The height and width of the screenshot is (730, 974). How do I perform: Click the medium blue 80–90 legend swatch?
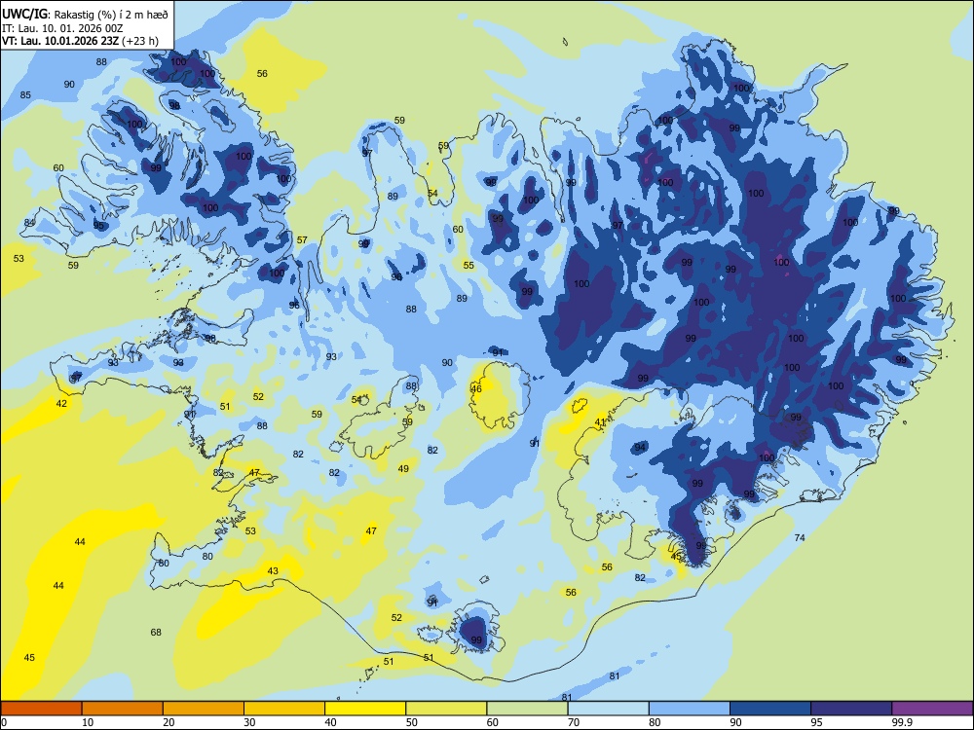coord(690,709)
